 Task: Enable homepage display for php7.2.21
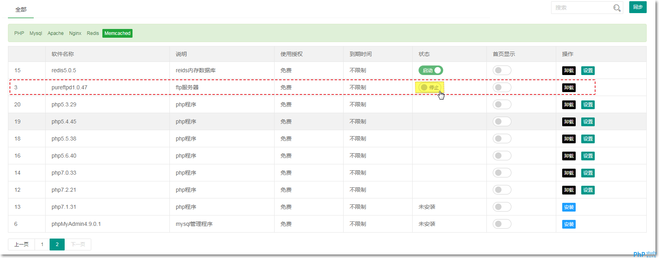[x=502, y=190]
